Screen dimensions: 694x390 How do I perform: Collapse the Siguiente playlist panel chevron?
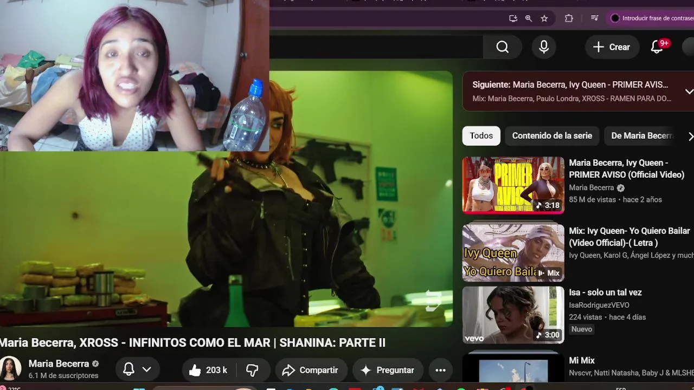tap(689, 92)
